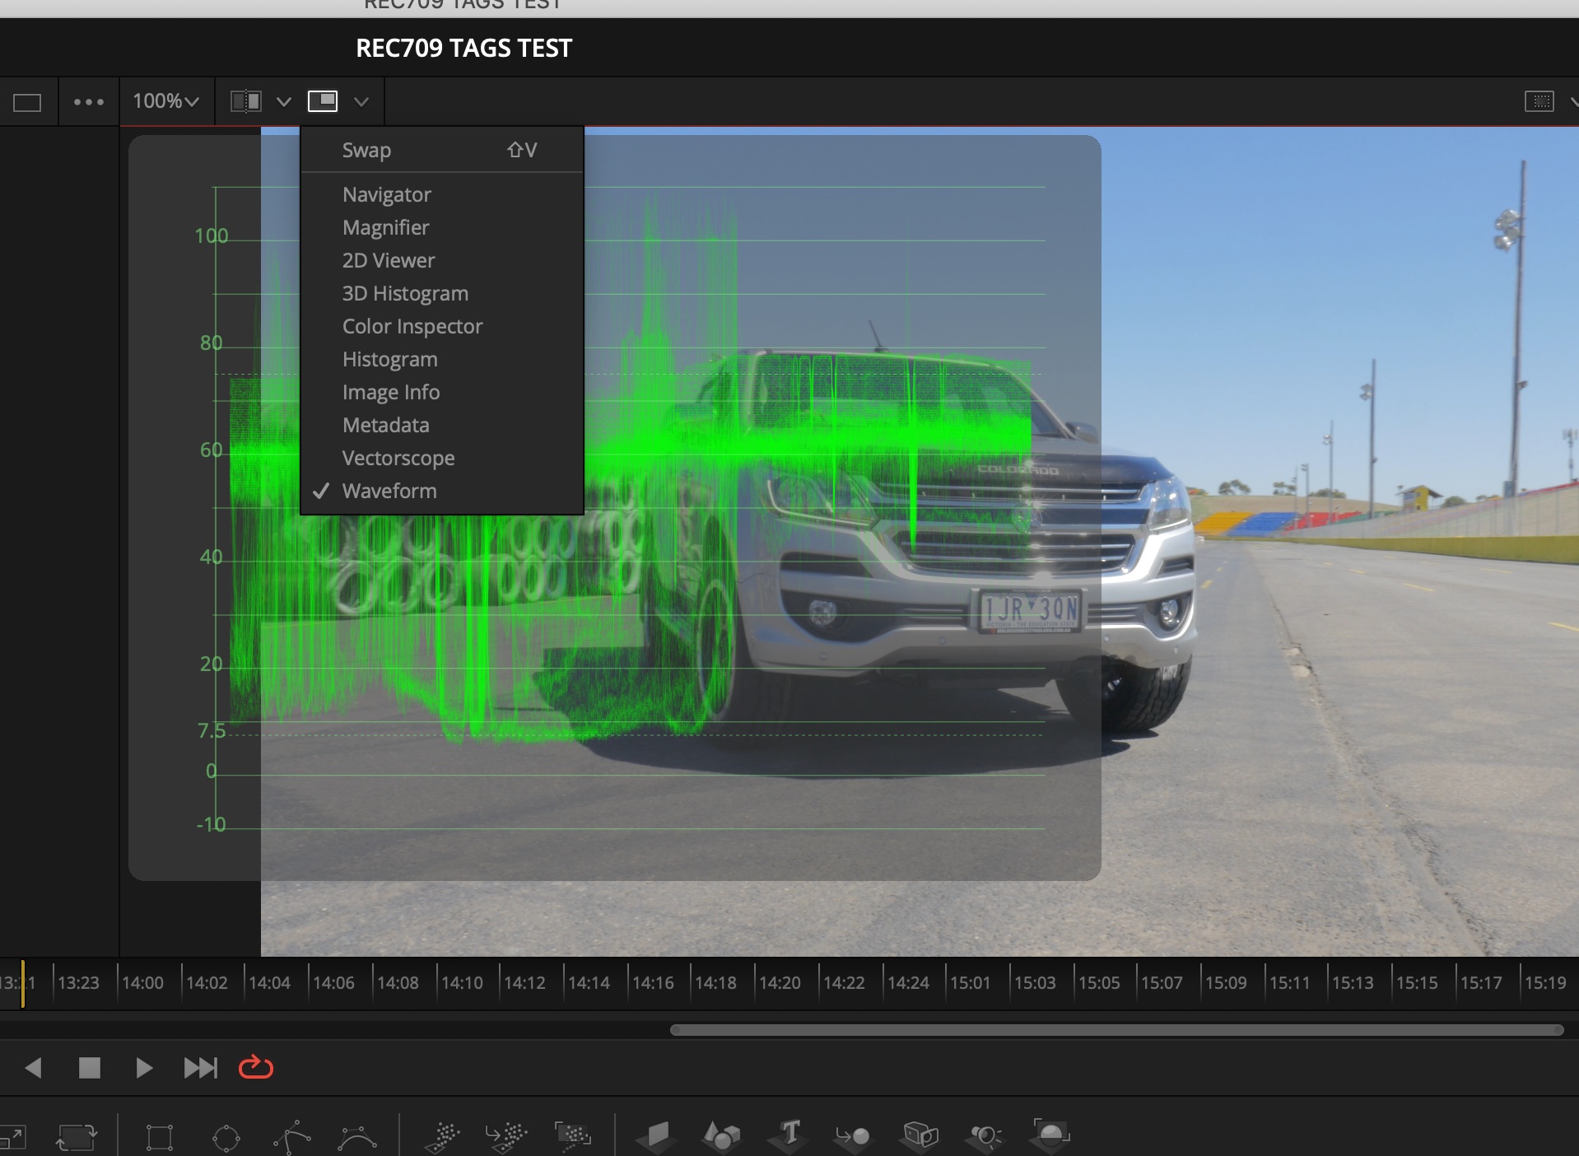Toggle the red loop playback button

pyautogui.click(x=256, y=1067)
